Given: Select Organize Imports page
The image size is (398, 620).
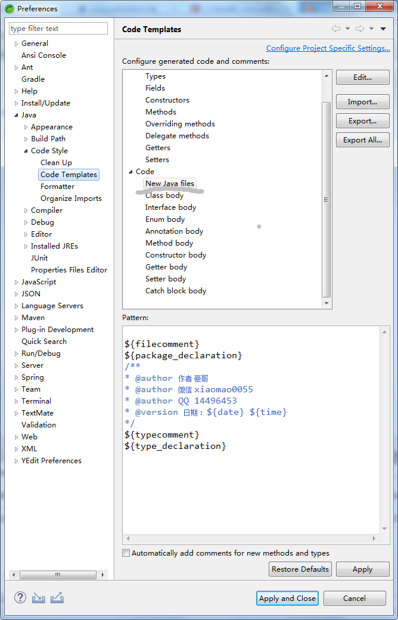Looking at the screenshot, I should [x=71, y=199].
